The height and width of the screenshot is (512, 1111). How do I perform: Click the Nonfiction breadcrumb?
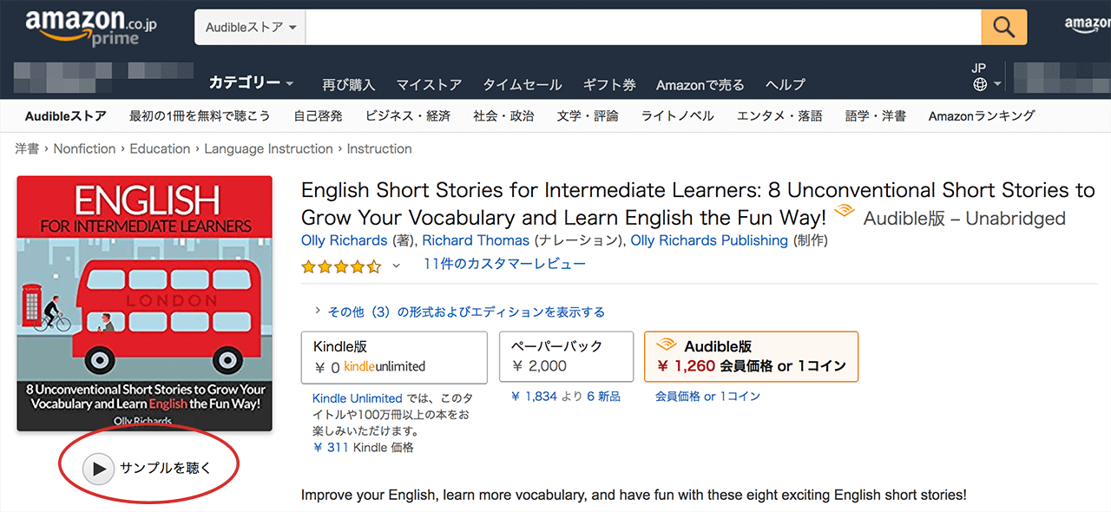pos(84,148)
